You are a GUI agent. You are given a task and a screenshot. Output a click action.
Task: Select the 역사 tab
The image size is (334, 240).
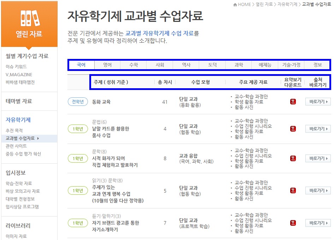tap(186, 65)
